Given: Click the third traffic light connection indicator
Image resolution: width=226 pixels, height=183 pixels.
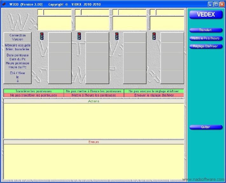Looking at the screenshot, I should pyautogui.click(x=117, y=36).
